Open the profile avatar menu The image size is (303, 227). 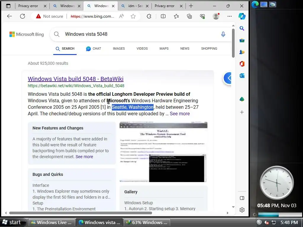(216, 16)
